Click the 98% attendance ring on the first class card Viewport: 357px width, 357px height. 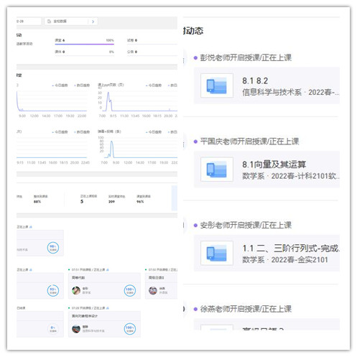click(x=53, y=248)
